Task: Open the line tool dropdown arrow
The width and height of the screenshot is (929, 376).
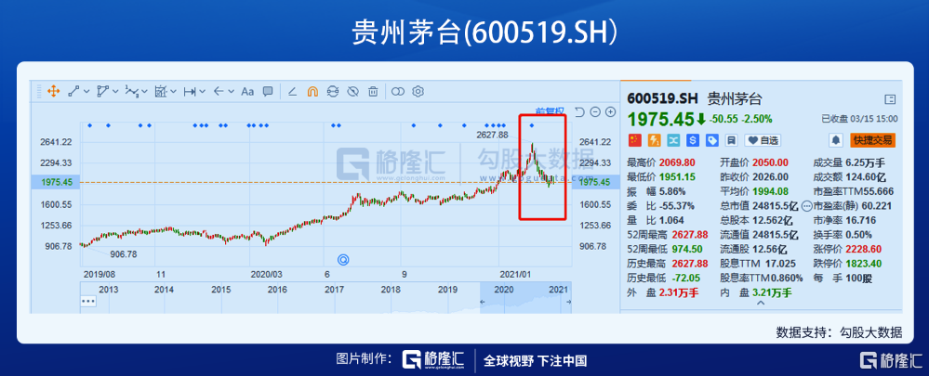Action: pos(86,92)
